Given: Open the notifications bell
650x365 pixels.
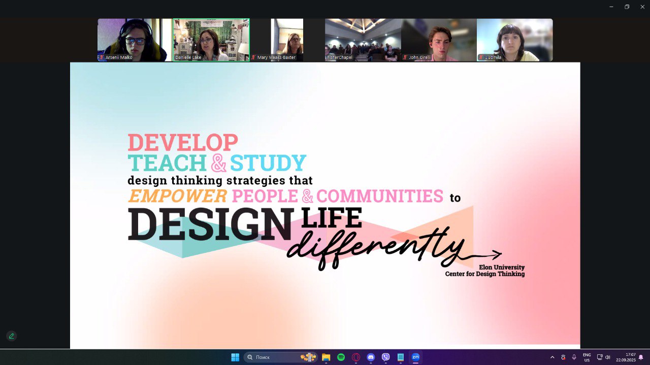Looking at the screenshot, I should [x=641, y=357].
